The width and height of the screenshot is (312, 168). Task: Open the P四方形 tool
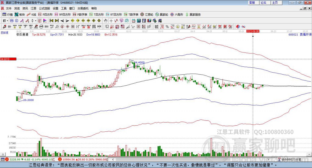45,15
